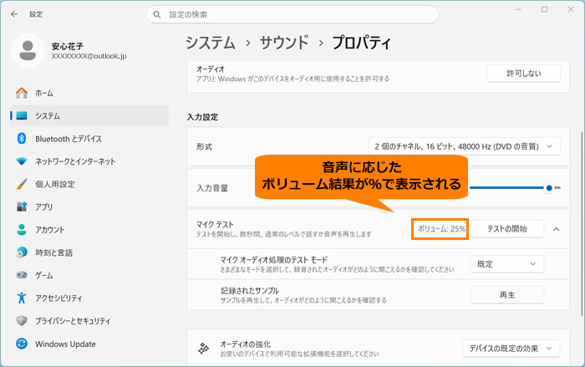This screenshot has width=585, height=367.
Task: Click the マイク オーディオ処理のテスト モード label
Action: click(x=274, y=260)
